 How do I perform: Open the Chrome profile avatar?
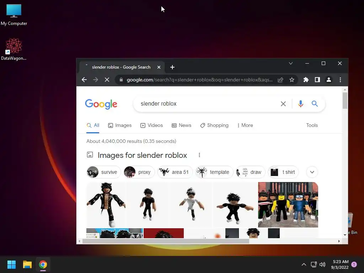coord(329,80)
